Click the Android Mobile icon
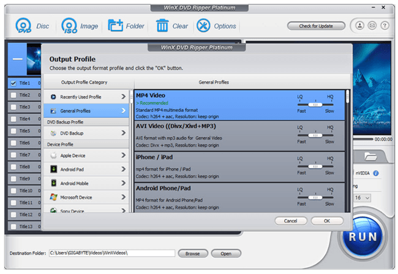398x274 pixels. point(53,183)
